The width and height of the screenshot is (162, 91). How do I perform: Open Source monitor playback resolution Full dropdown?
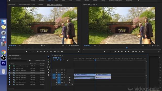pos(64,45)
